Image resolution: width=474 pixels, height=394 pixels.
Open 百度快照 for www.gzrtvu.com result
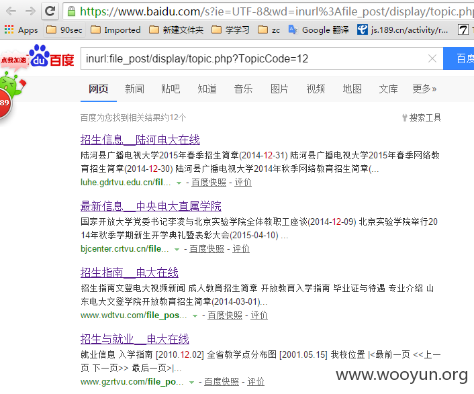tap(222, 382)
